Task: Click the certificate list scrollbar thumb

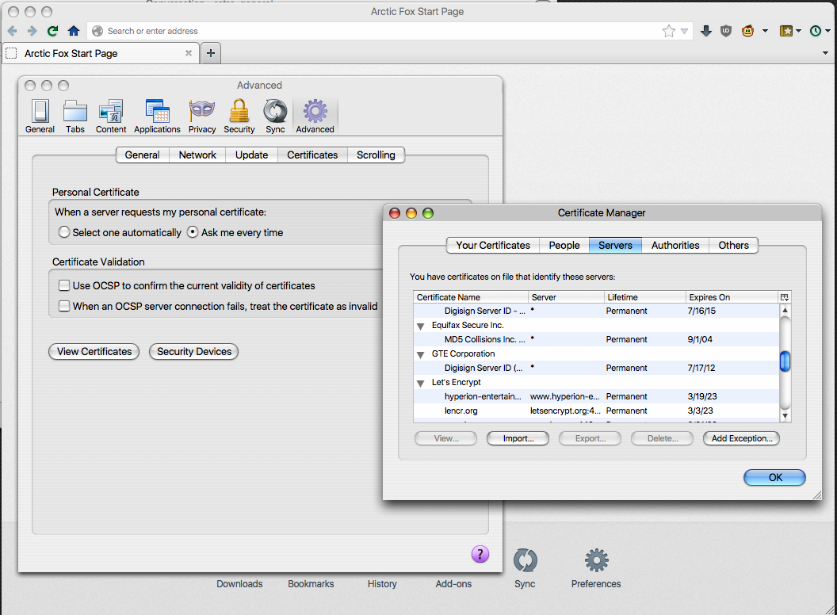Action: coord(785,361)
